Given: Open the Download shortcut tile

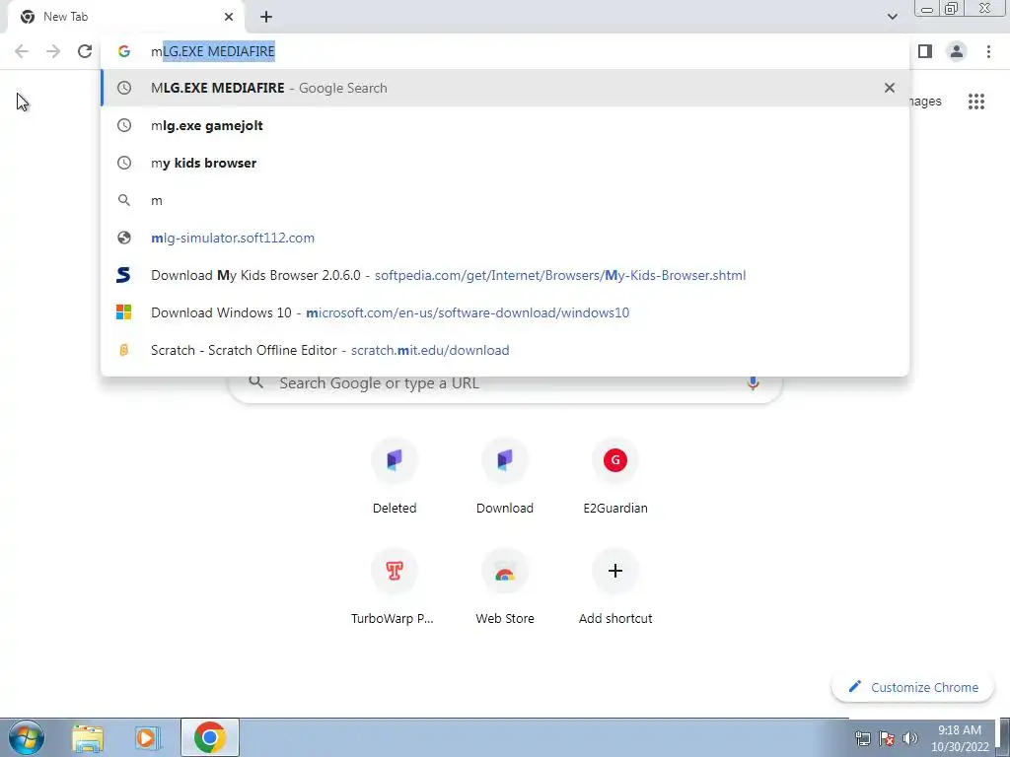Looking at the screenshot, I should 504,477.
